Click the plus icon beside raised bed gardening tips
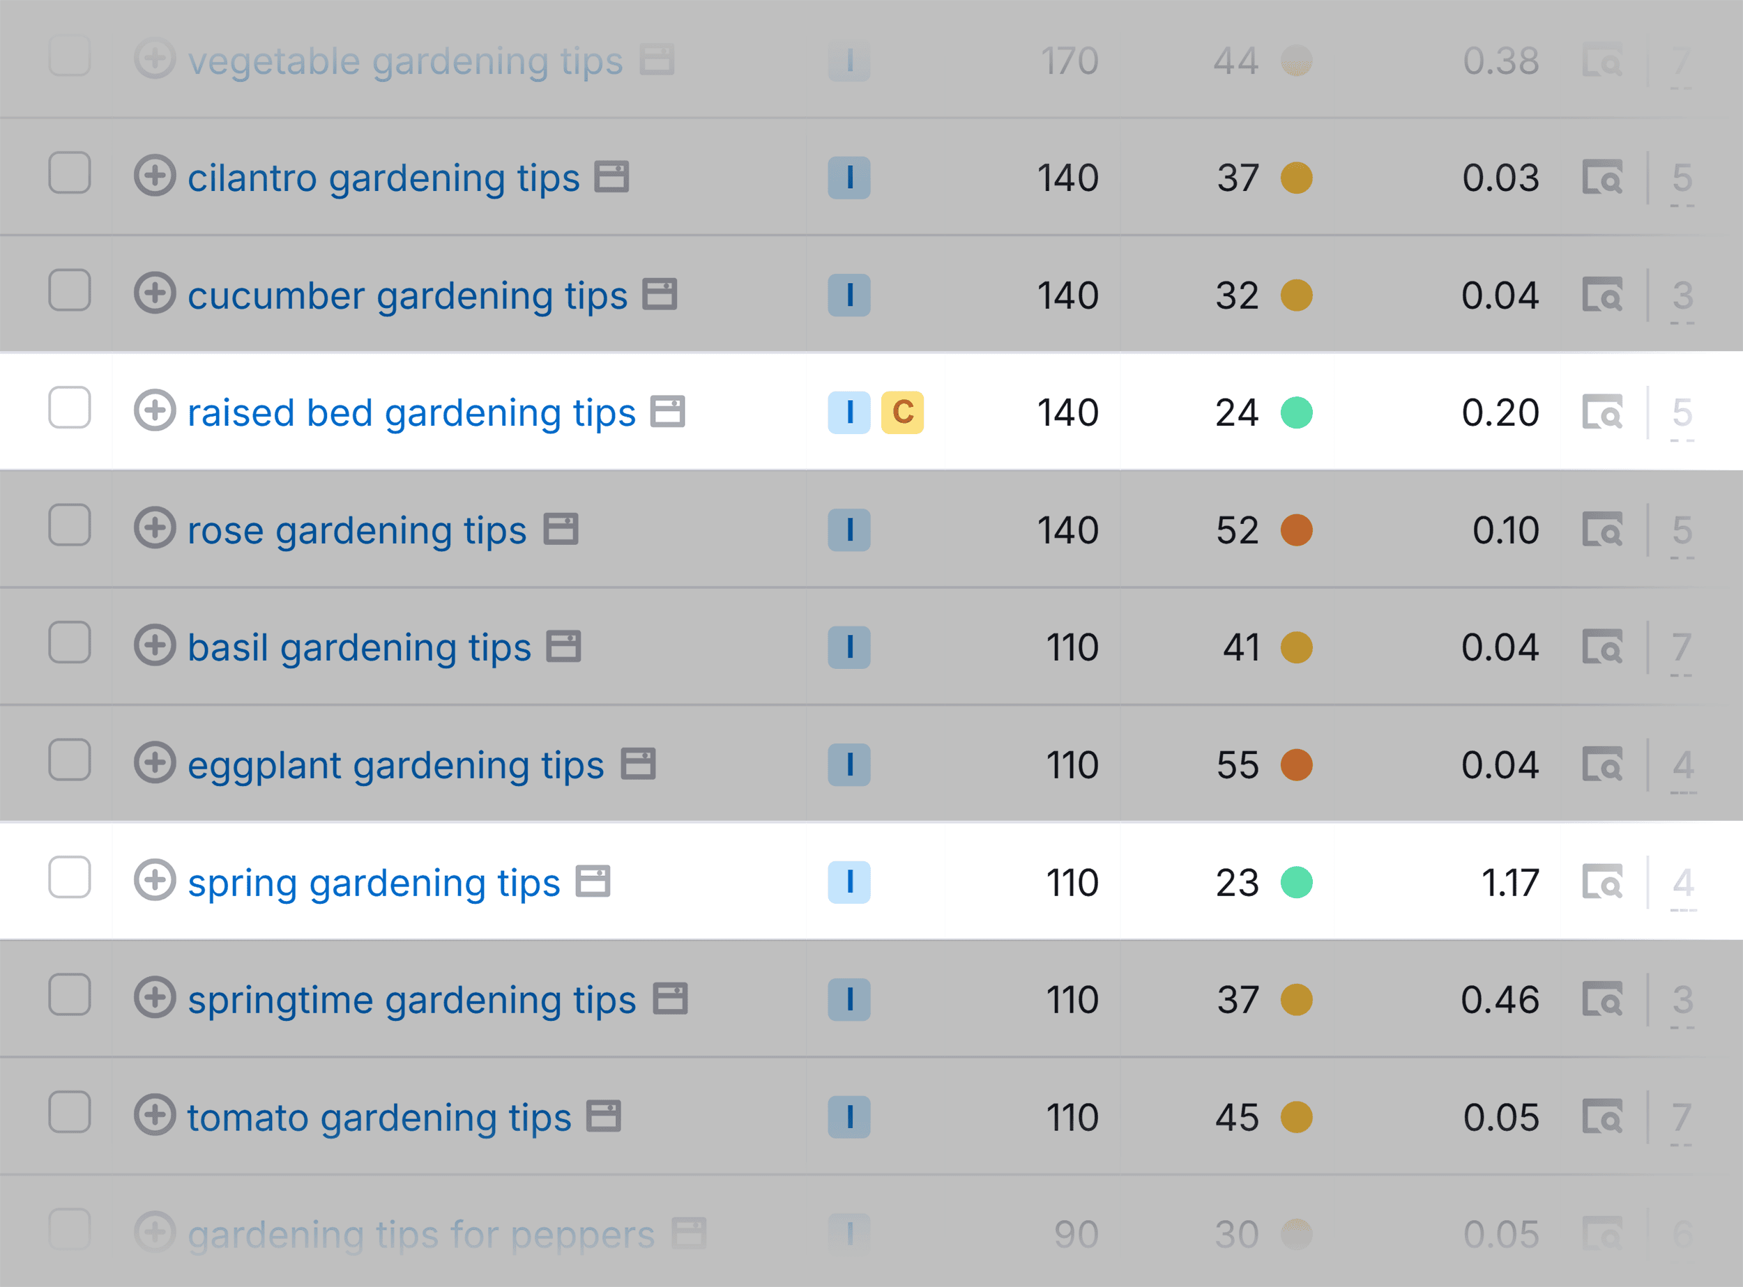The image size is (1743, 1287). click(154, 410)
